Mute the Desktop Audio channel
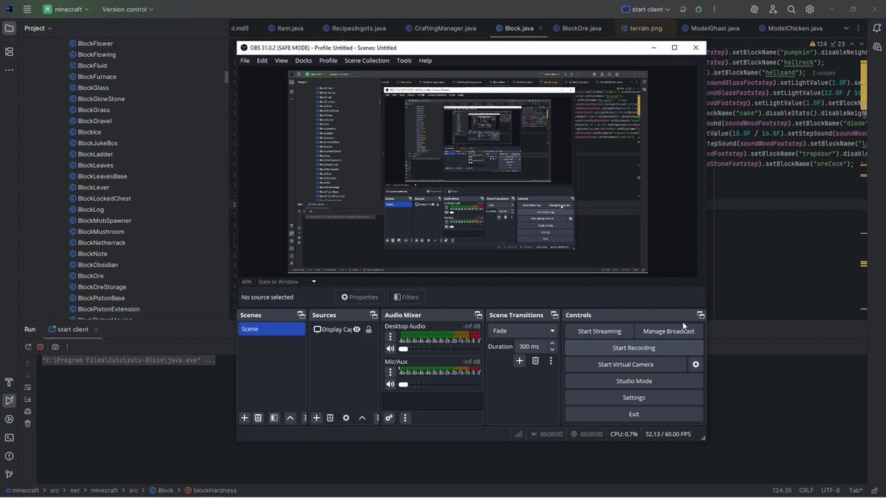 click(390, 349)
